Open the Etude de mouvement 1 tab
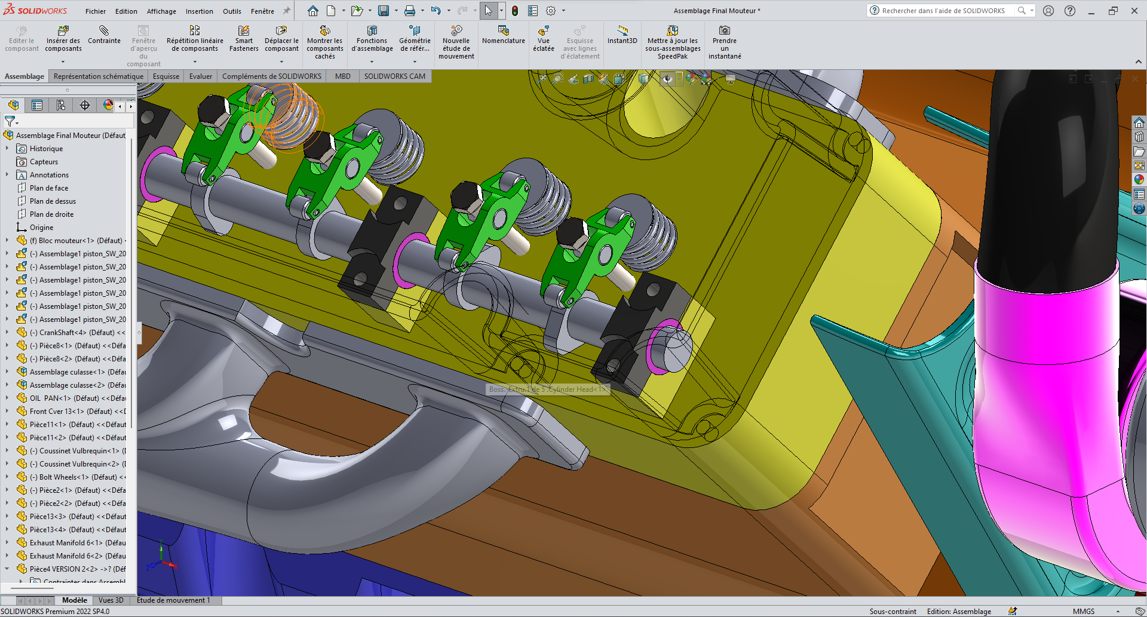This screenshot has height=617, width=1147. tap(173, 600)
